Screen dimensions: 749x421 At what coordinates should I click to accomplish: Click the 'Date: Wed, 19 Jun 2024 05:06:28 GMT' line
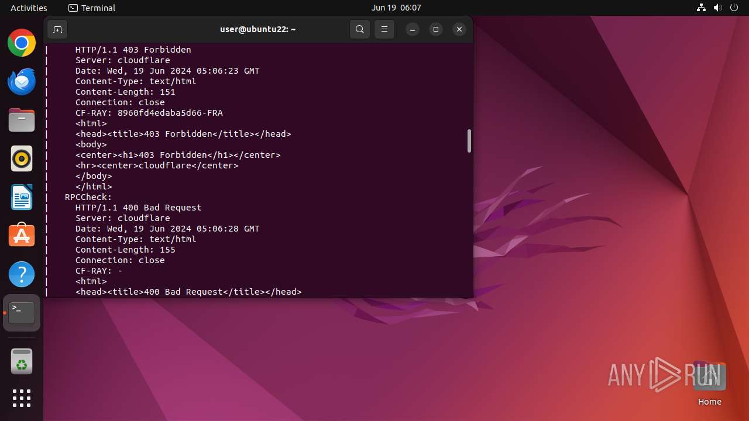167,229
